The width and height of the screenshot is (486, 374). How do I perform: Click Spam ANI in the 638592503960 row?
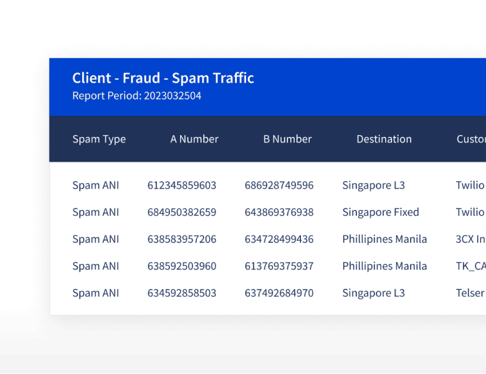pos(95,266)
